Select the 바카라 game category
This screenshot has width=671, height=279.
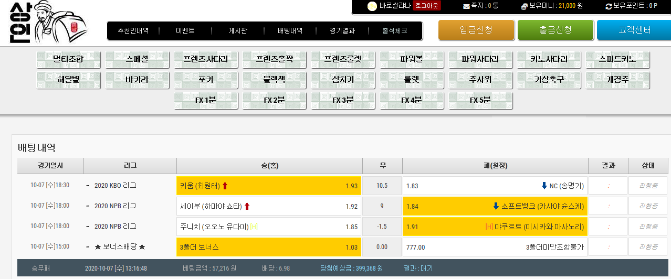(x=137, y=80)
